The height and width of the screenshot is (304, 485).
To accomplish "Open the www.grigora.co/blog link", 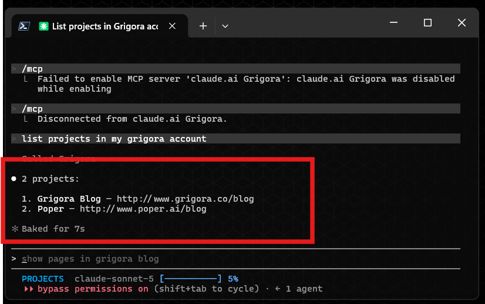I will tap(186, 199).
